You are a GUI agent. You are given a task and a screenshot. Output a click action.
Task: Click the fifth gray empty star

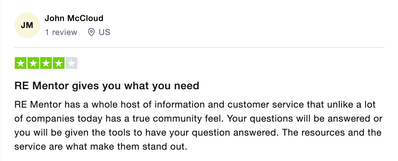[x=72, y=63]
